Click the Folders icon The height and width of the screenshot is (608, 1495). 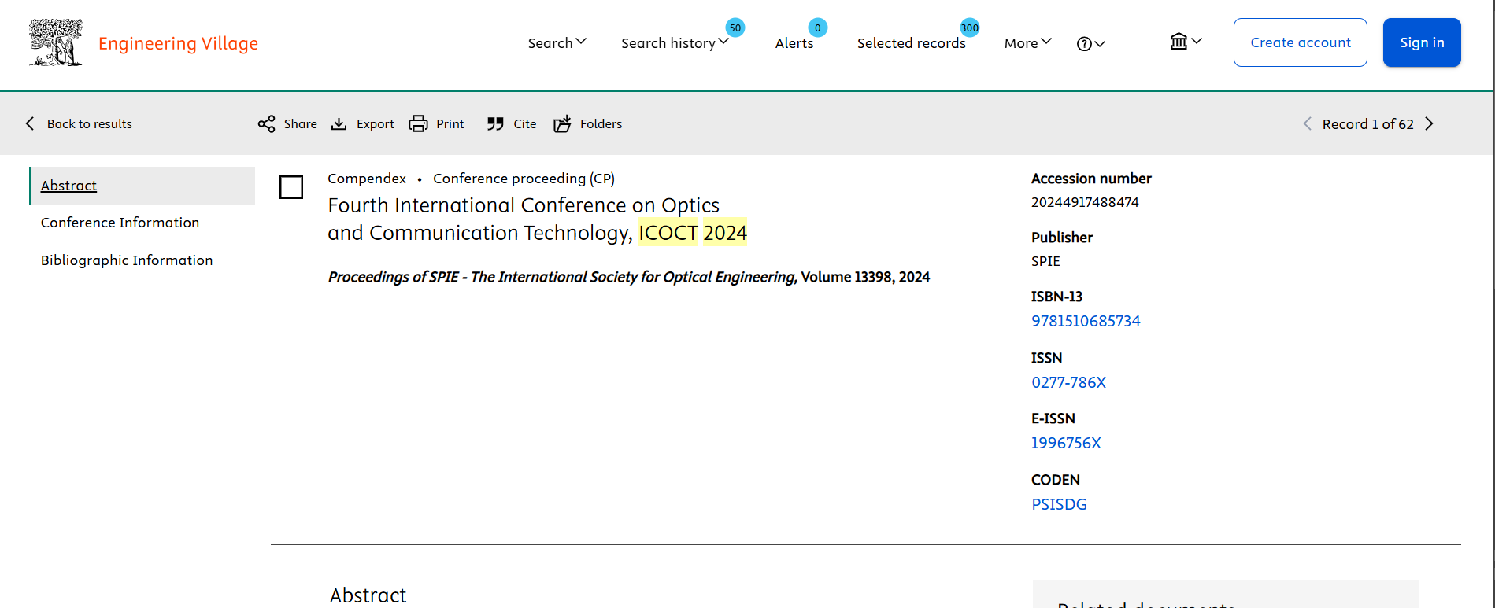[x=562, y=123]
